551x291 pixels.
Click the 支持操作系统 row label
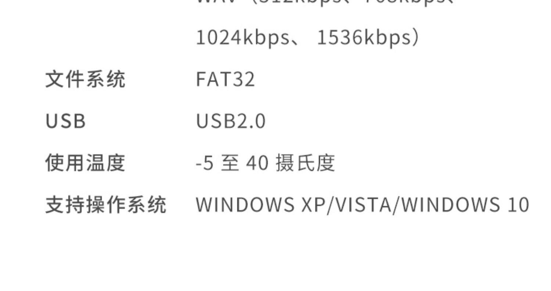106,205
